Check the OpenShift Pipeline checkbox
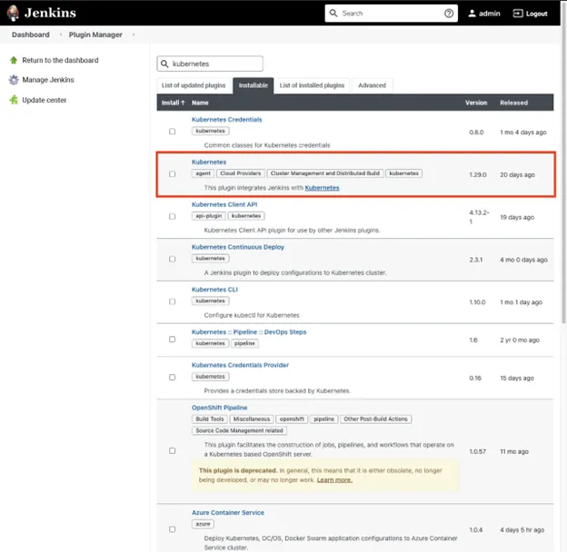This screenshot has height=552, width=567. click(172, 451)
